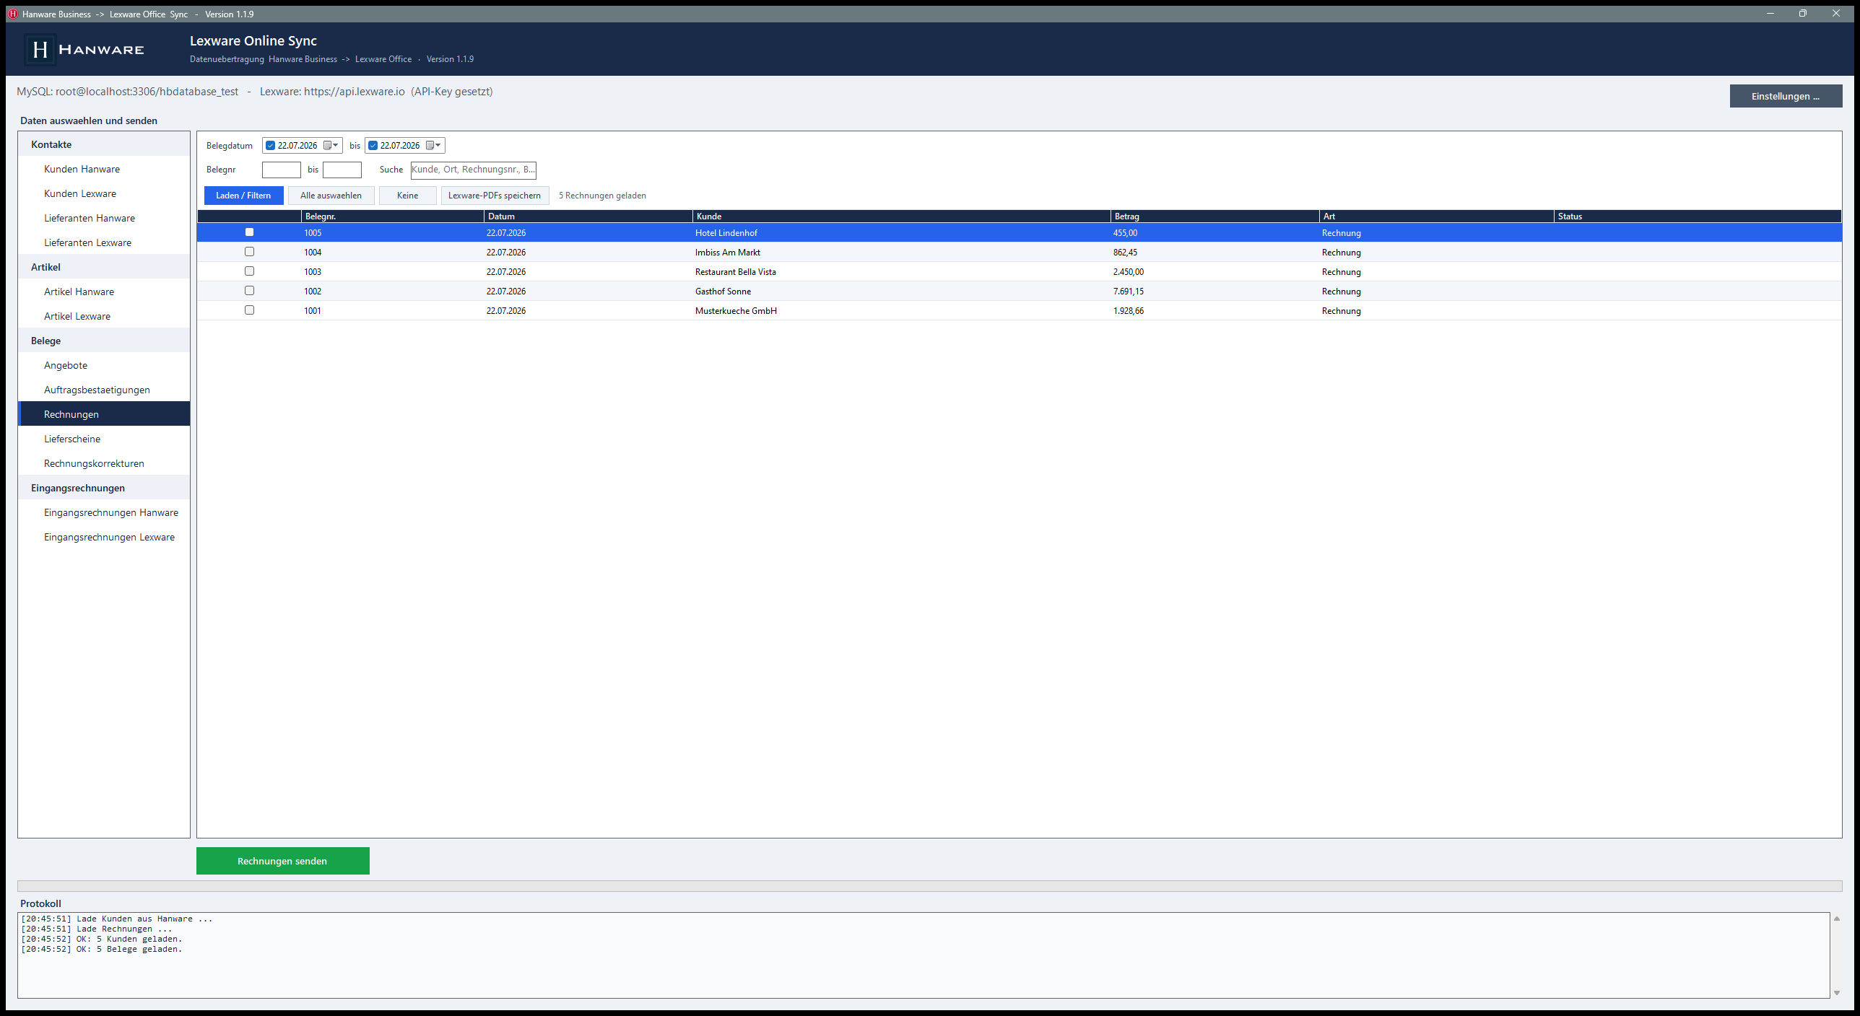The height and width of the screenshot is (1016, 1860).
Task: Open Einstellungen settings
Action: tap(1786, 96)
